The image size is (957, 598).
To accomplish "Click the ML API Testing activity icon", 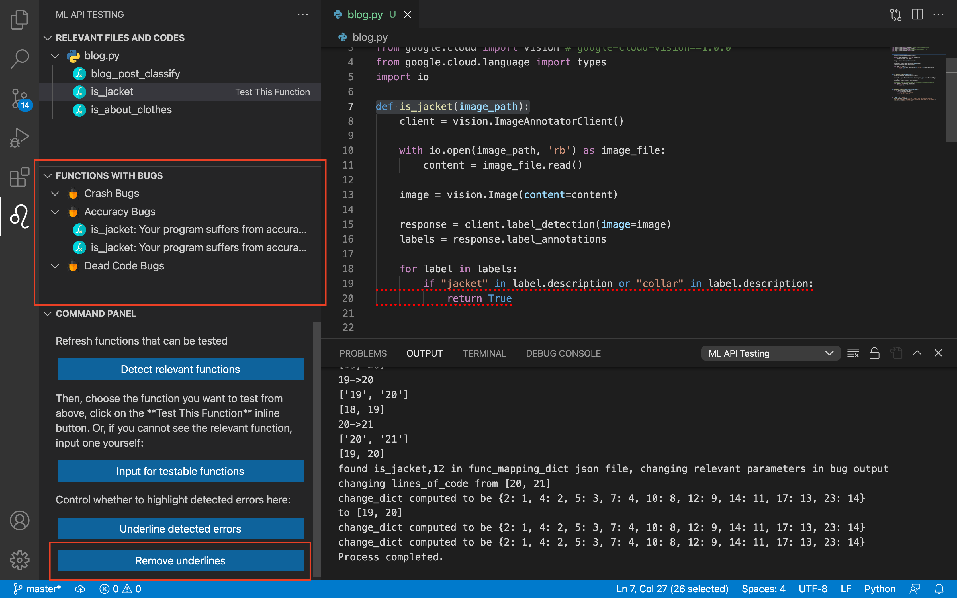I will [19, 216].
